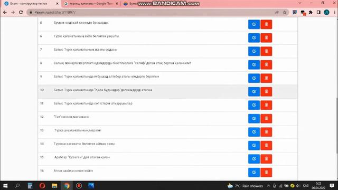Screen dimensions: 338x190
Task: Open the Chrome profile avatar
Action: (x=326, y=12)
